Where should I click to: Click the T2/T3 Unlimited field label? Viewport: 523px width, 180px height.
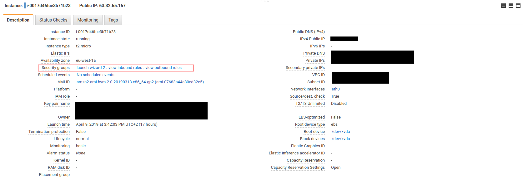pyautogui.click(x=310, y=104)
